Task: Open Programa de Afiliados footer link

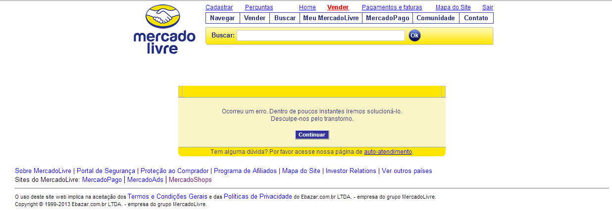Action: 245,171
